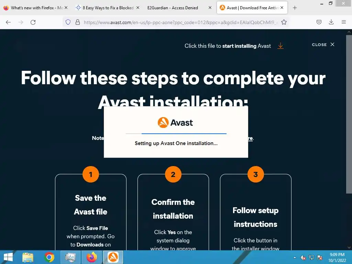Open Save to Pocket icon
This screenshot has width=352, height=264.
[x=319, y=22]
